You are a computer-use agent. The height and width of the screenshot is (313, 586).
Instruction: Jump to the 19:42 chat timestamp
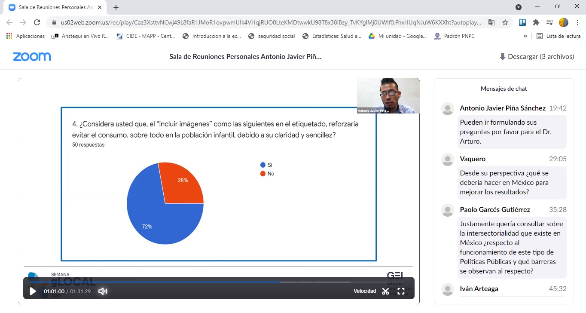click(558, 108)
